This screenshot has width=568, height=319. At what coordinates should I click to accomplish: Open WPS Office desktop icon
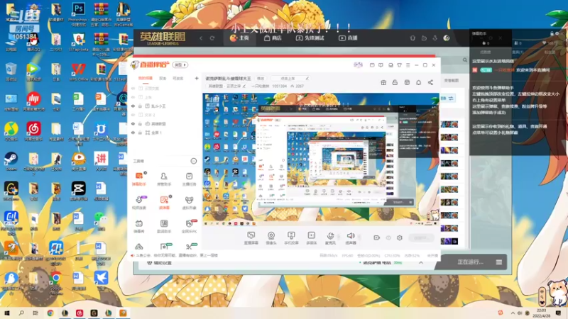point(78,72)
